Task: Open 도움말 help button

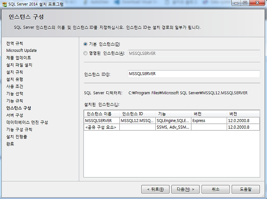Action: pos(246,189)
